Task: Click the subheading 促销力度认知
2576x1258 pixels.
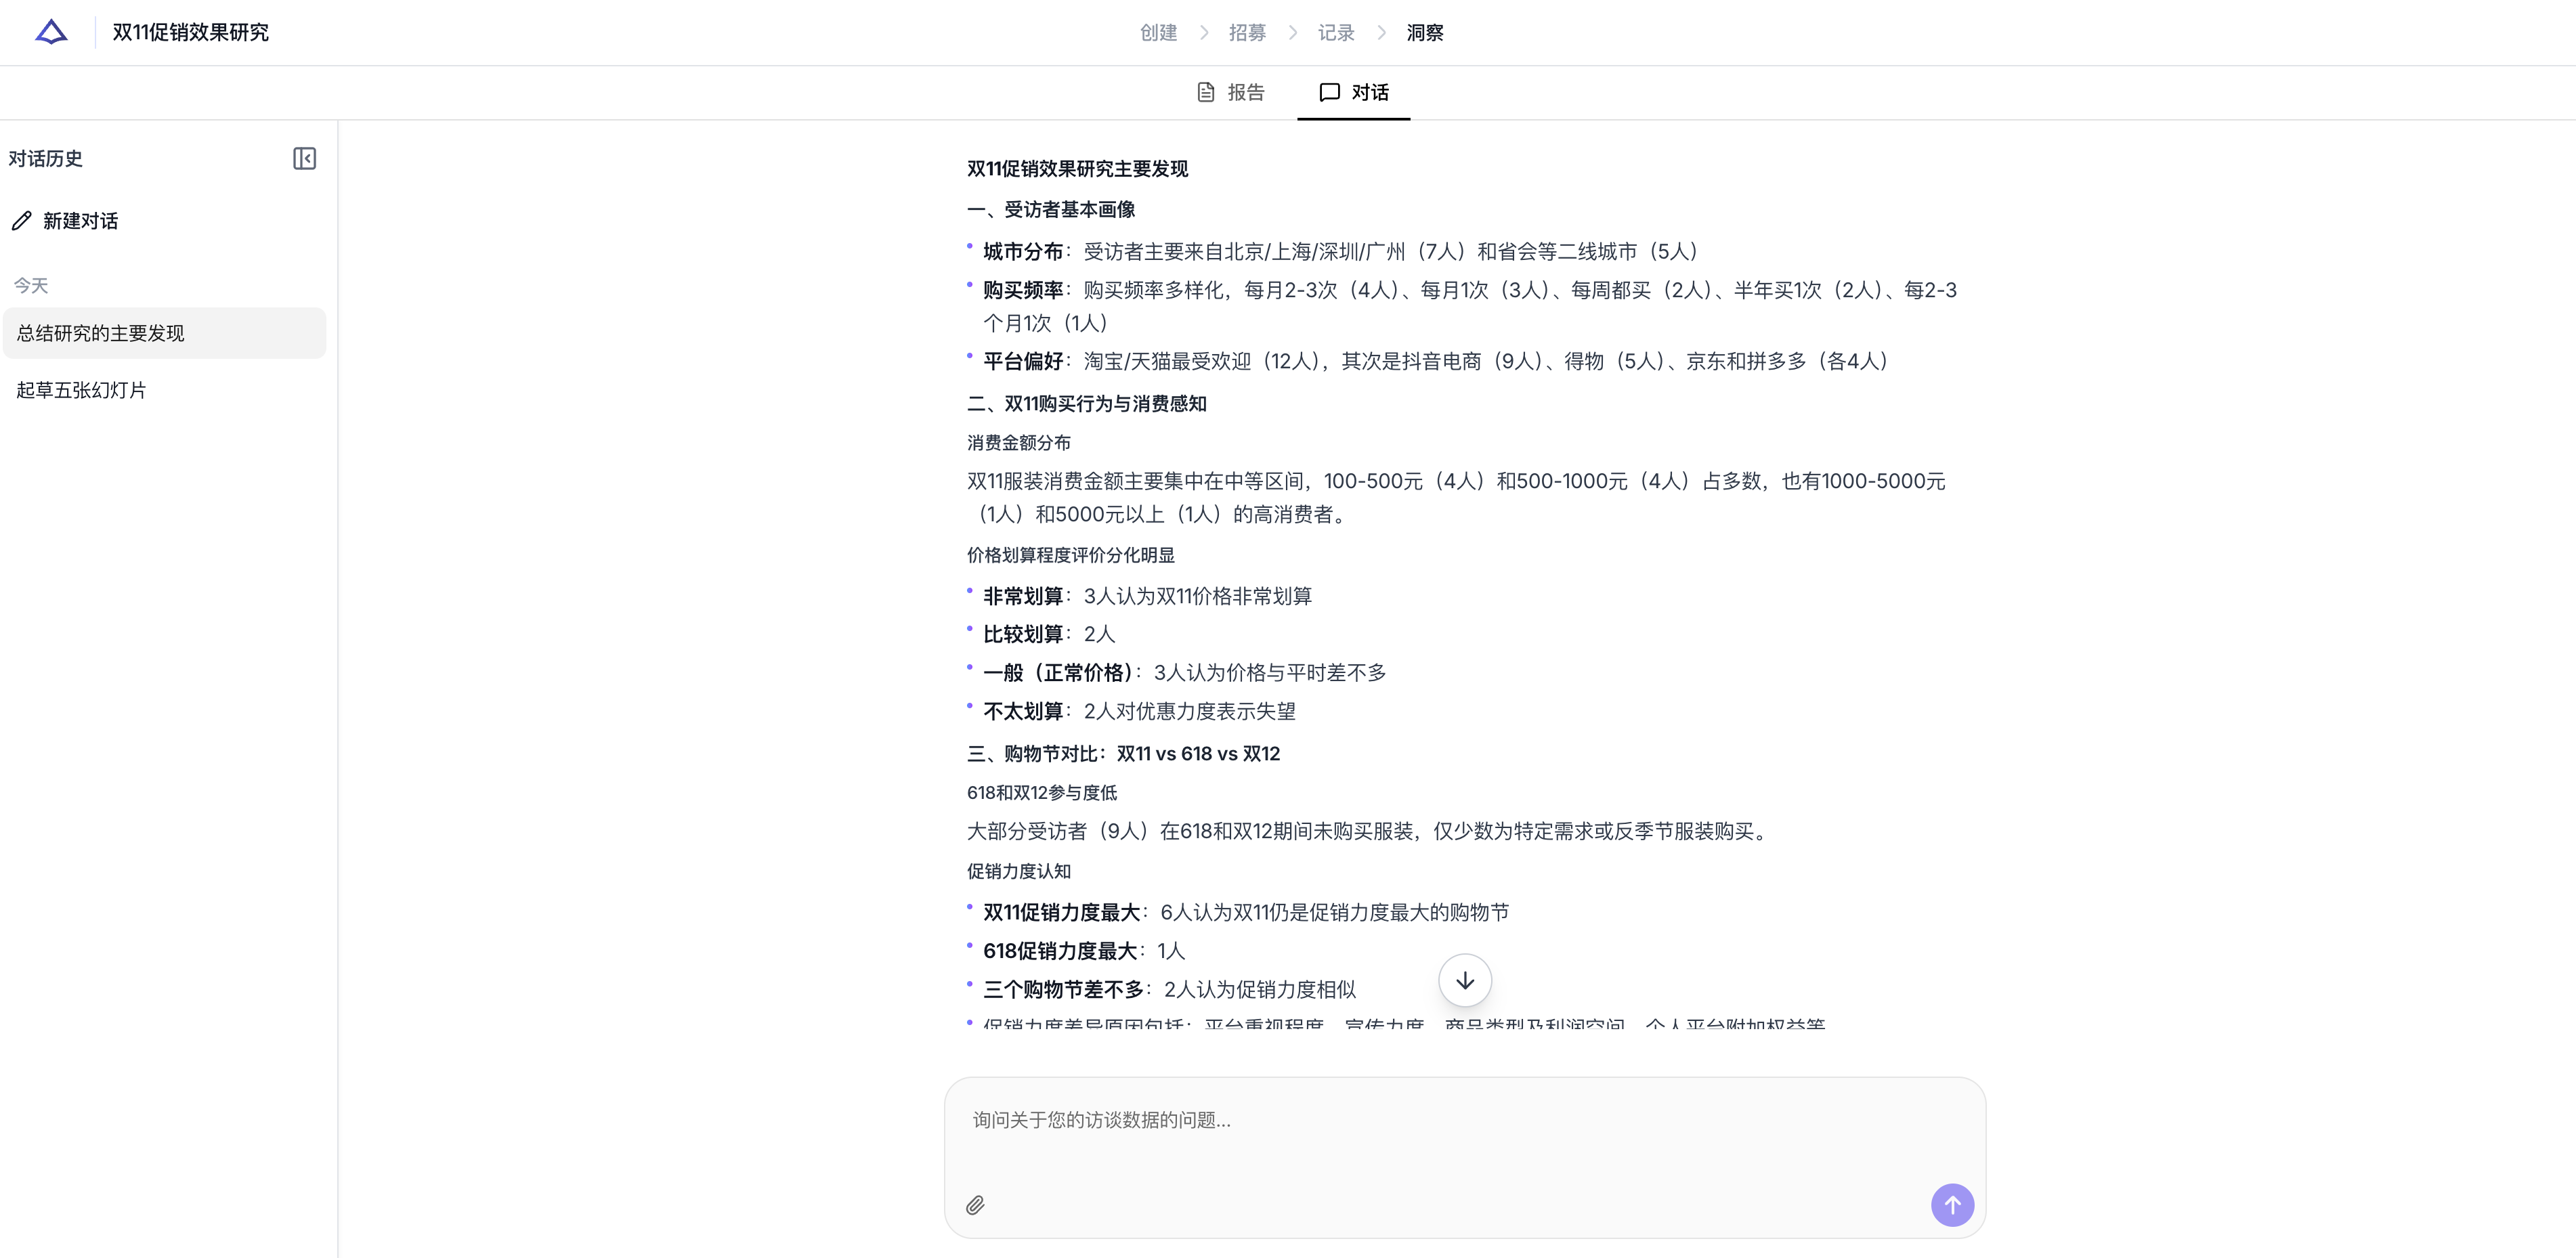Action: pyautogui.click(x=1018, y=871)
